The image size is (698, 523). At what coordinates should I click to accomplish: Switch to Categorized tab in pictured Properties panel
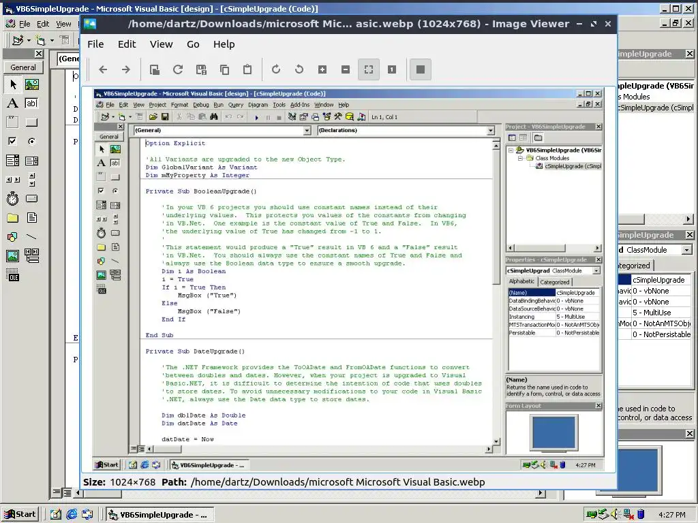[555, 282]
